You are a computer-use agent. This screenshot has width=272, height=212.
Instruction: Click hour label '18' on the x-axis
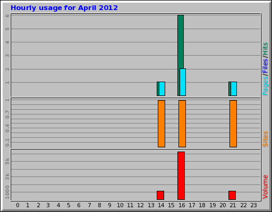pos(202,205)
